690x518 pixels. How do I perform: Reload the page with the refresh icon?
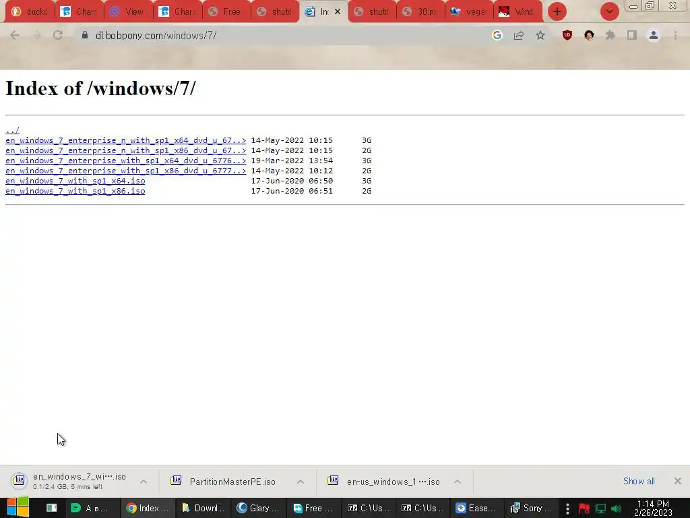(58, 35)
